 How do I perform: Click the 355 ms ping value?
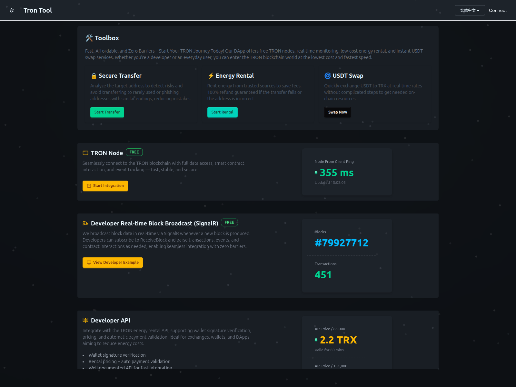click(x=337, y=173)
